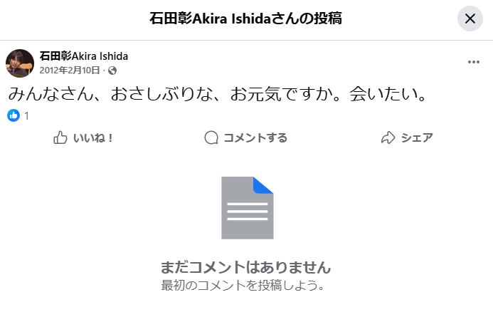The image size is (493, 312).
Task: Click the speech bubble comment icon
Action: coord(211,137)
